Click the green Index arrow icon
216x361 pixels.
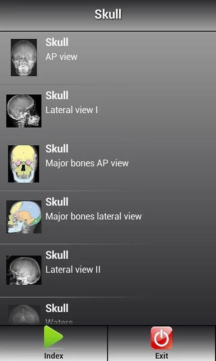pyautogui.click(x=53, y=337)
